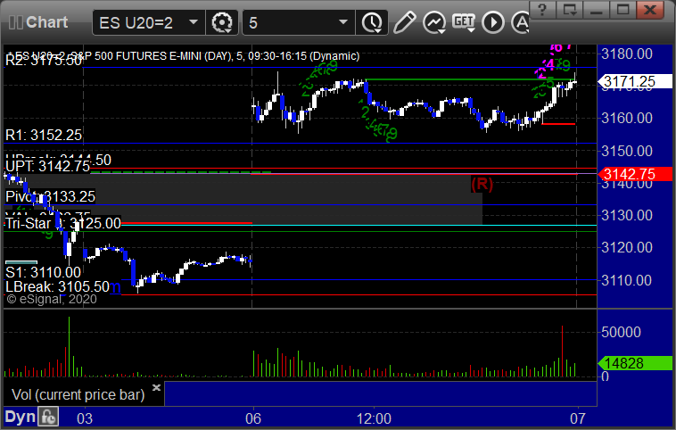Open the time template clock menu
Viewport: 676px width, 430px height.
click(x=372, y=22)
